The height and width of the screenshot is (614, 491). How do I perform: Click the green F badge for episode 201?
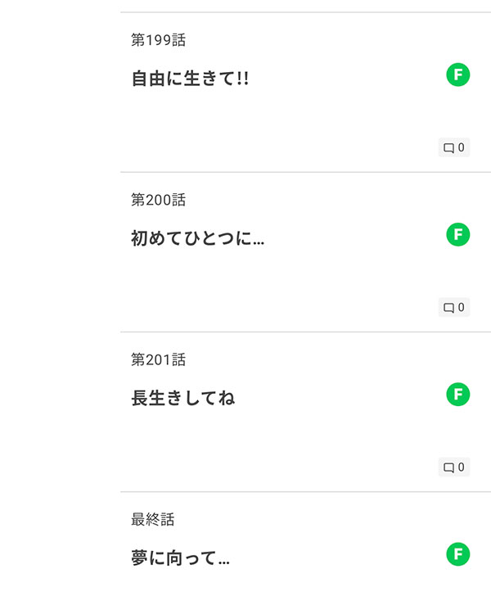pos(458,395)
